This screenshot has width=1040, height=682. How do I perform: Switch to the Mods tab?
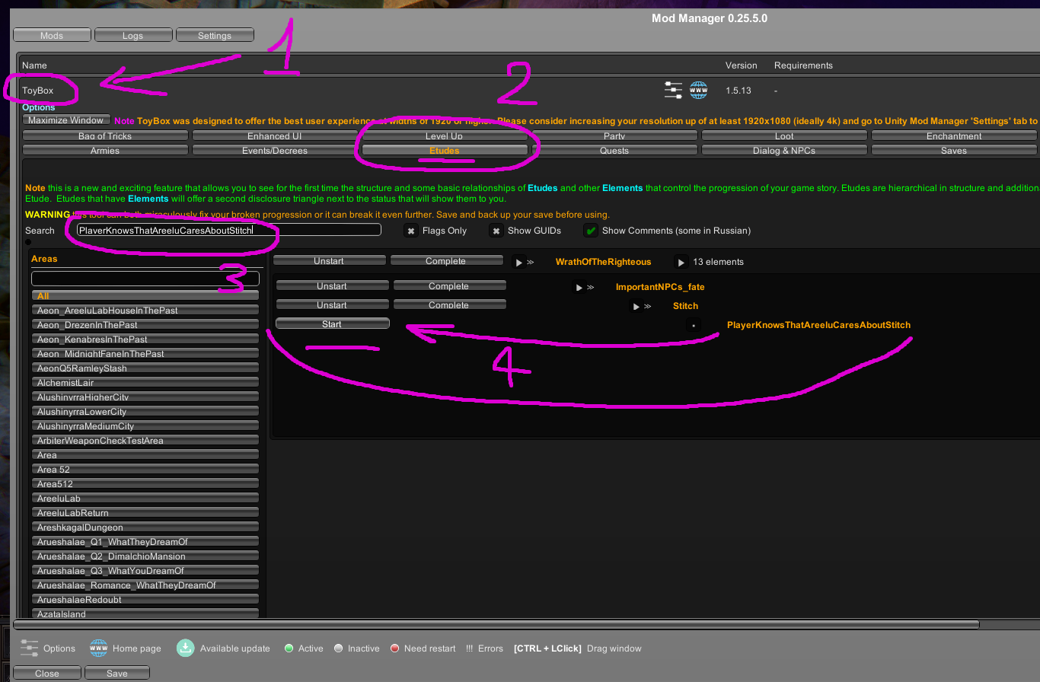52,35
